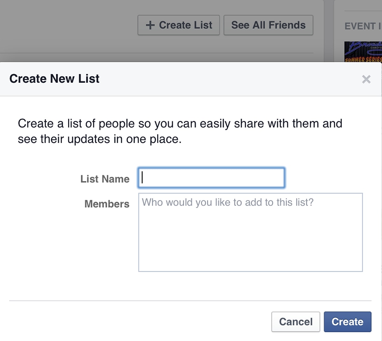Cancel creating the new list
382x341 pixels.
[296, 322]
